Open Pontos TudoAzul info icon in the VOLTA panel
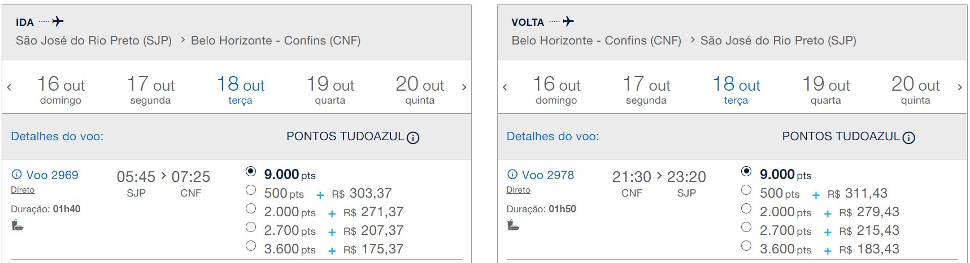970x263 pixels. coord(908,137)
